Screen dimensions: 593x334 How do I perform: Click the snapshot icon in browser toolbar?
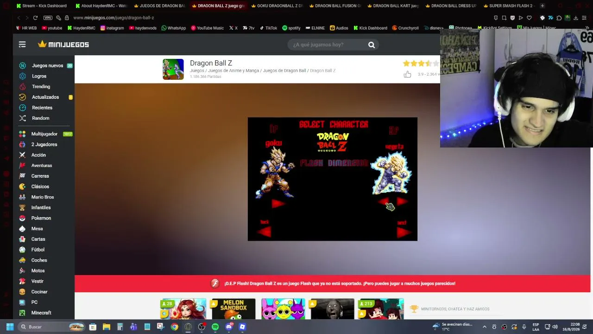(504, 18)
